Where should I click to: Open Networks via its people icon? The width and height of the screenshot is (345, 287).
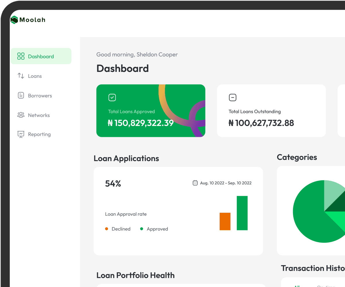21,115
